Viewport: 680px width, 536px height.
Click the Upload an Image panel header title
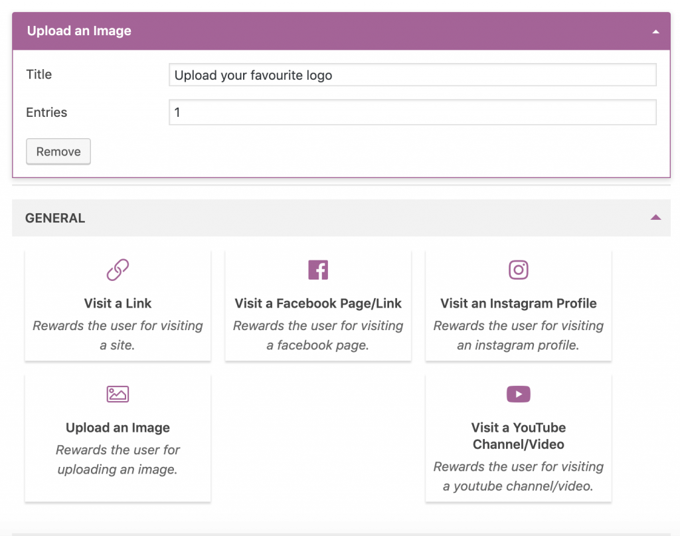[79, 31]
